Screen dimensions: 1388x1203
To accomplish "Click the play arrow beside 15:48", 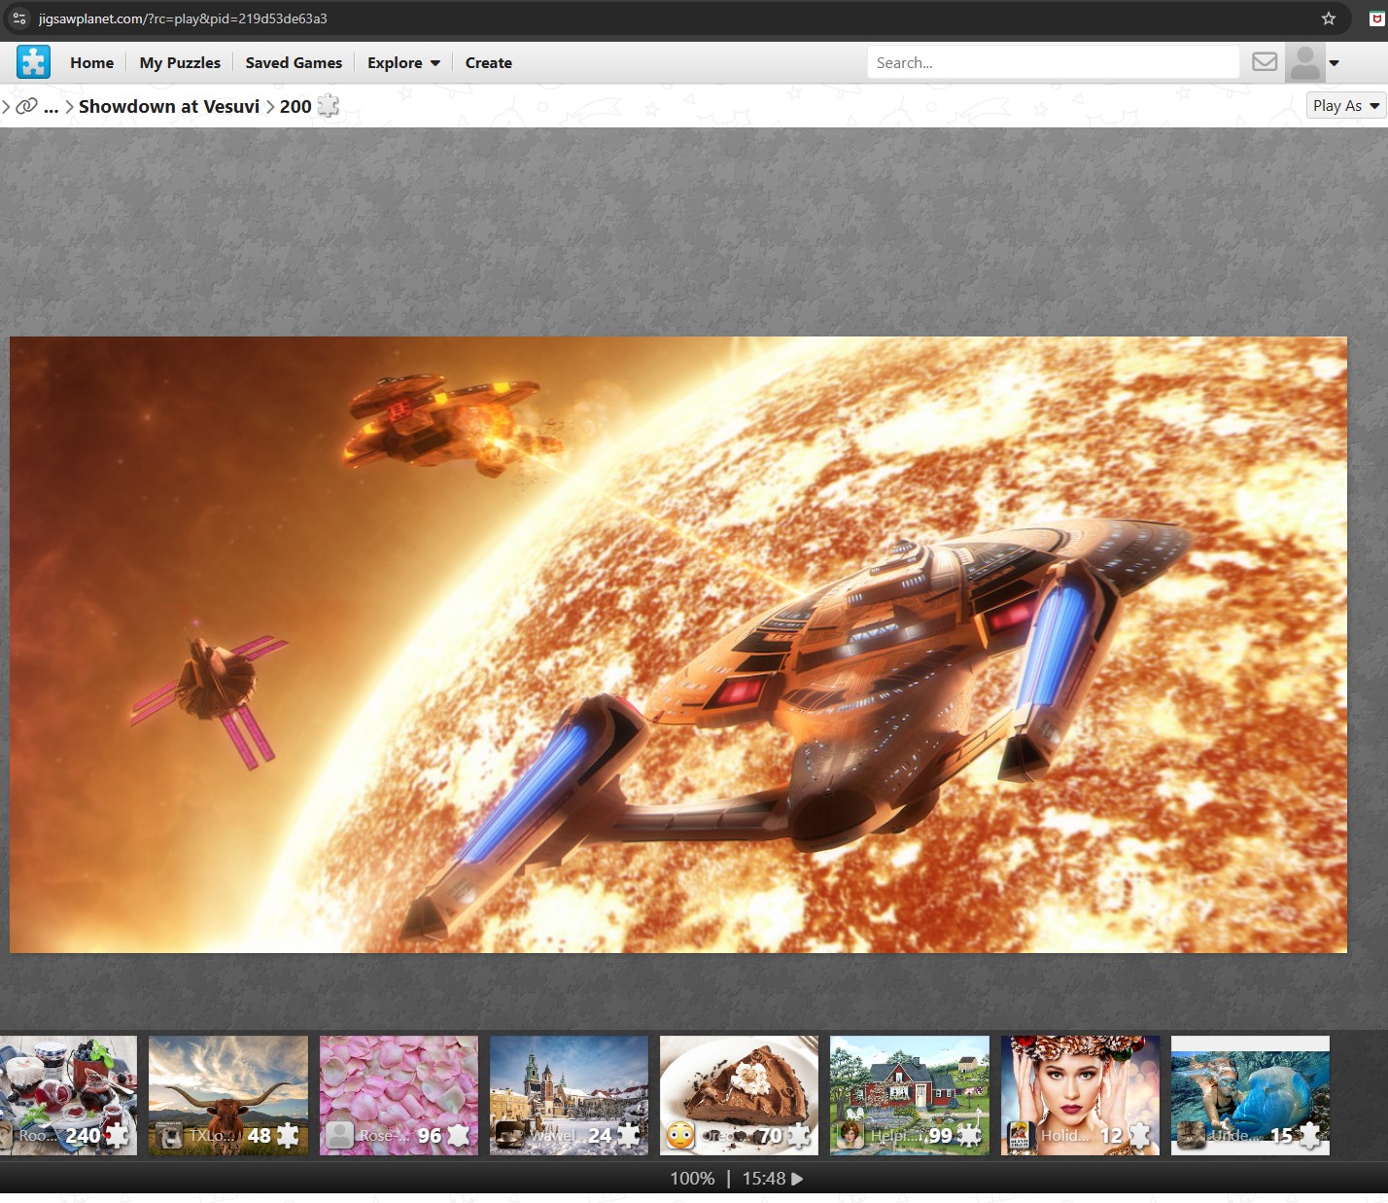I will click(797, 1179).
